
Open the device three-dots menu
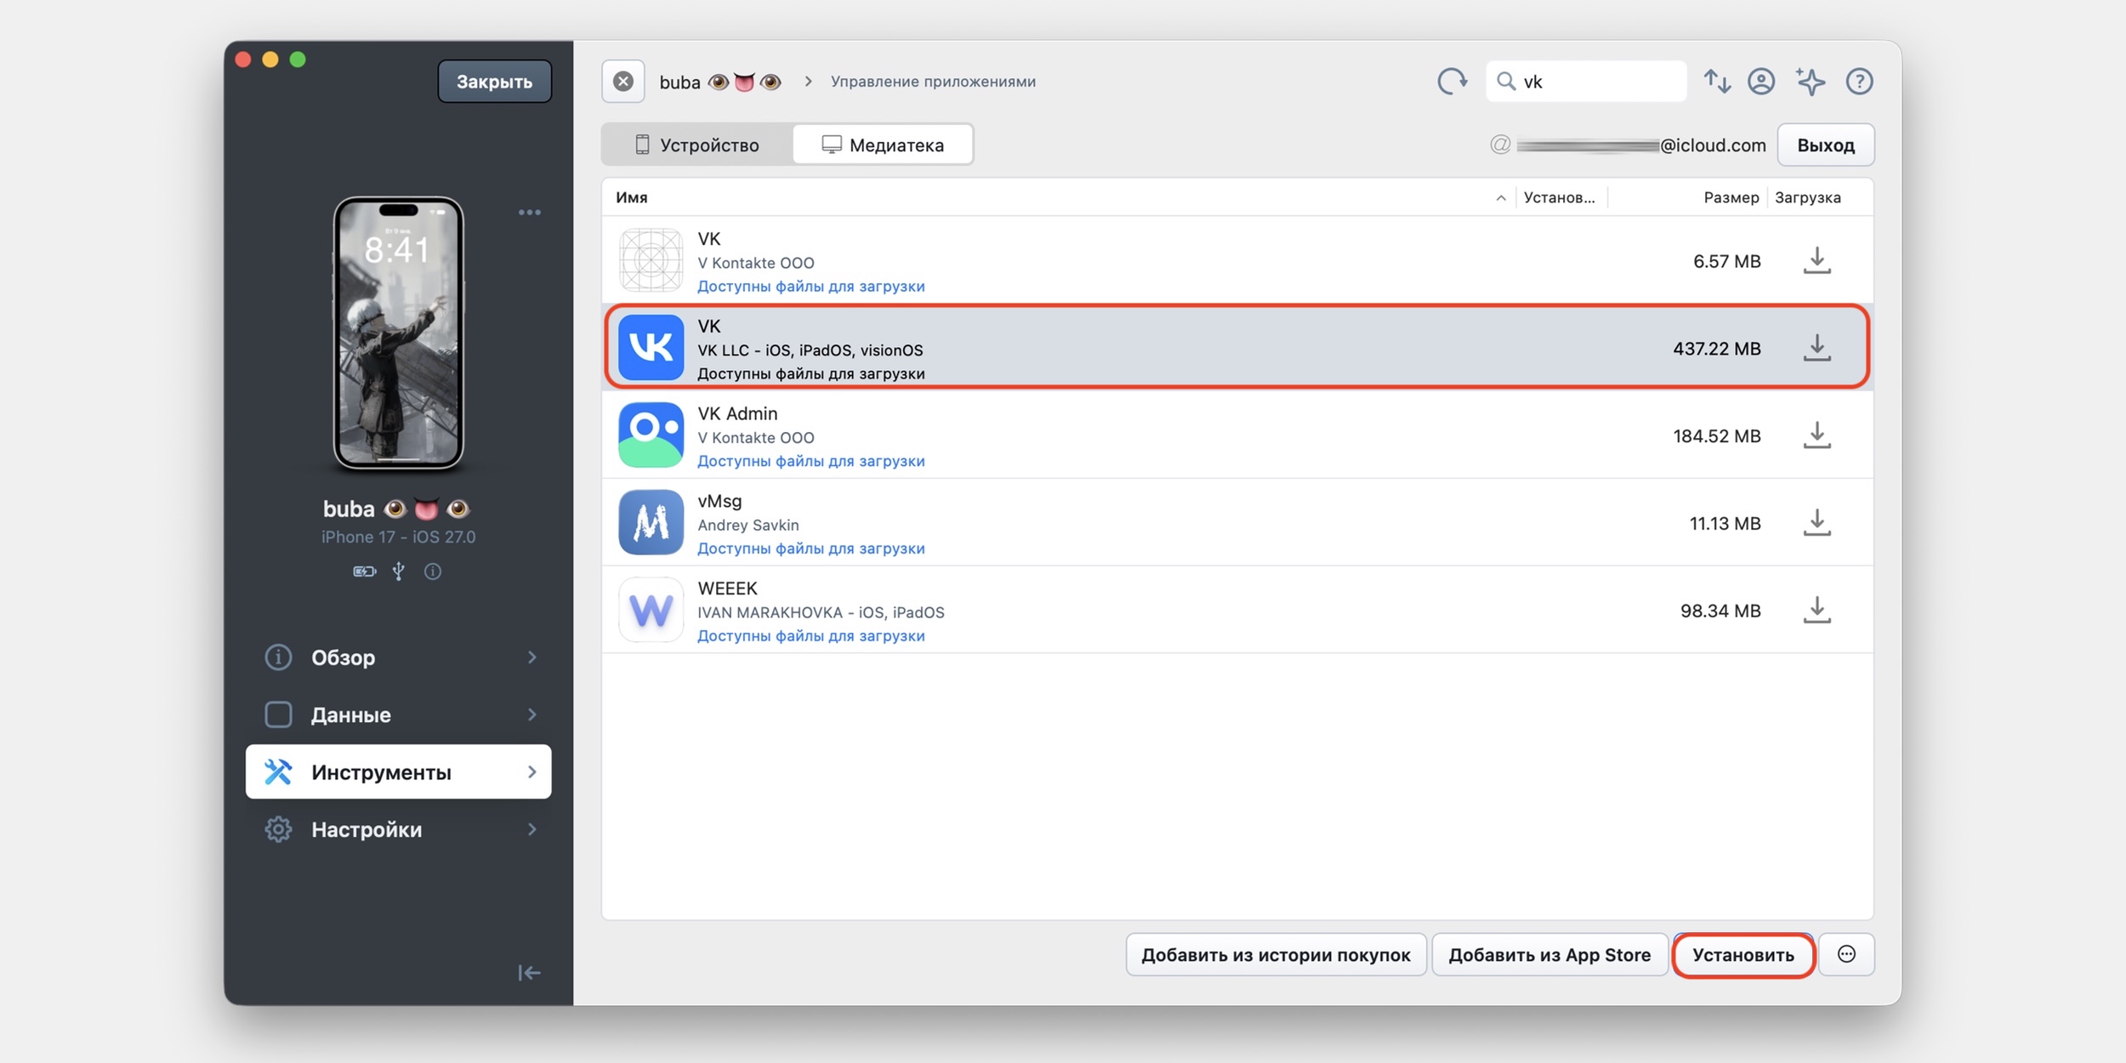[530, 213]
